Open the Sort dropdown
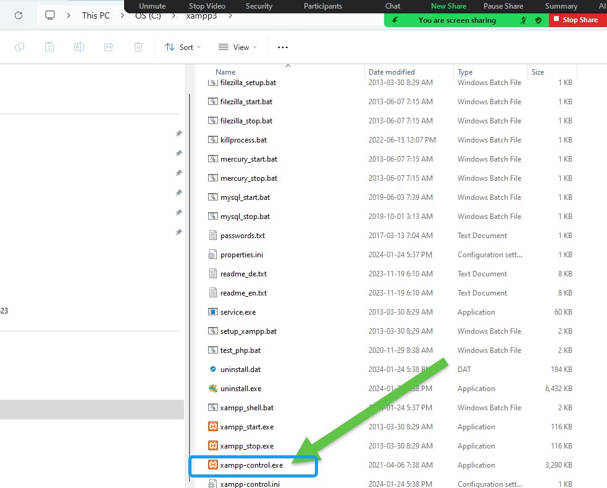Screen dimensions: 607x488 [x=183, y=47]
